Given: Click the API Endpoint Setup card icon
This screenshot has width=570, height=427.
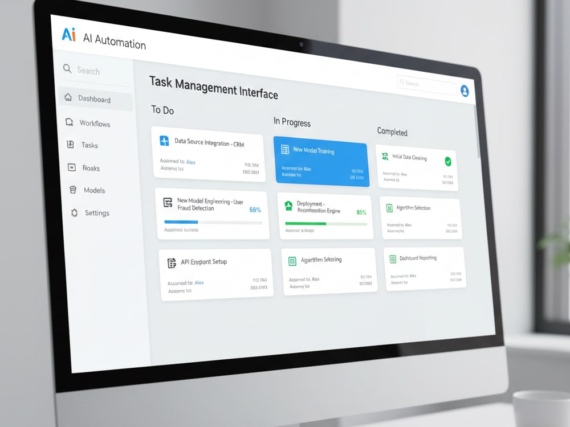Looking at the screenshot, I should coord(172,263).
